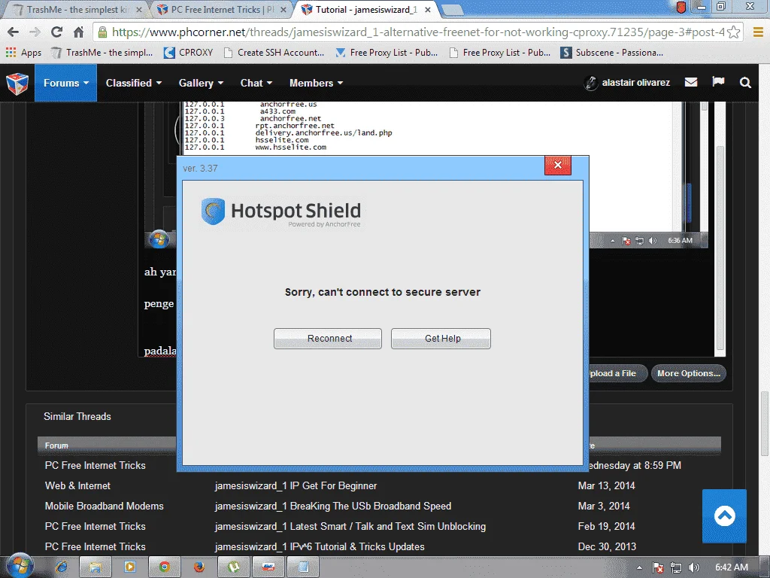Open the Web & Internet forum link
This screenshot has height=578, width=770.
pyautogui.click(x=77, y=485)
